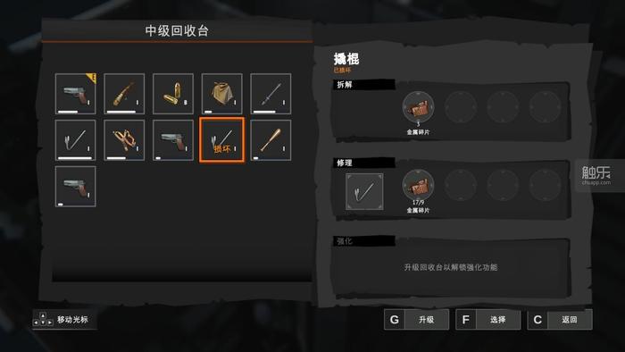Click the G 升级 upgrade button
This screenshot has width=625, height=352.
pos(417,319)
